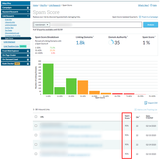Click the 21-30% green chart bar
This screenshot has height=162, width=160.
pyautogui.click(x=71, y=86)
